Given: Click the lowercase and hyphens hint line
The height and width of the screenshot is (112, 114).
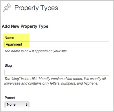Looking at the screenshot, I should tap(51, 83).
